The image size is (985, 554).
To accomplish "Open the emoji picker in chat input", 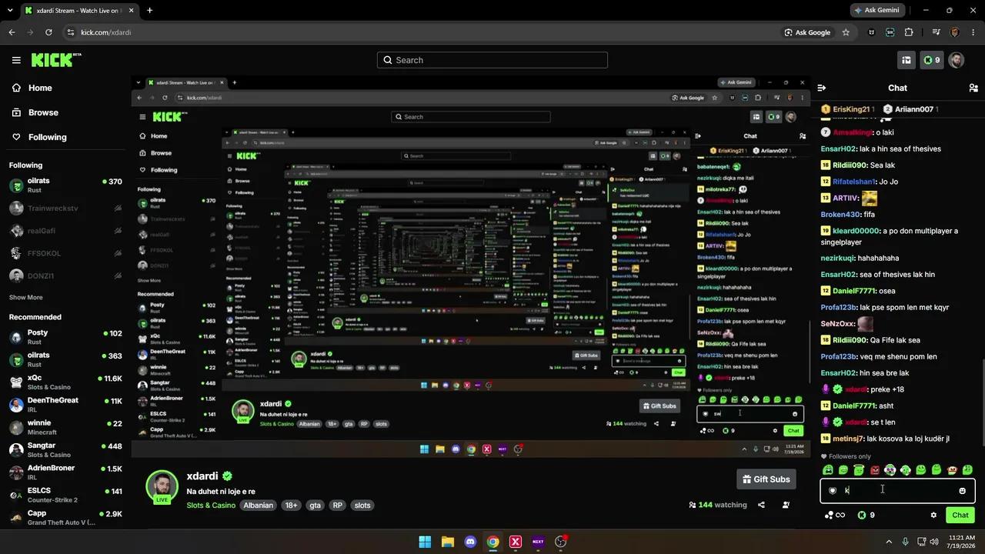I will [962, 490].
